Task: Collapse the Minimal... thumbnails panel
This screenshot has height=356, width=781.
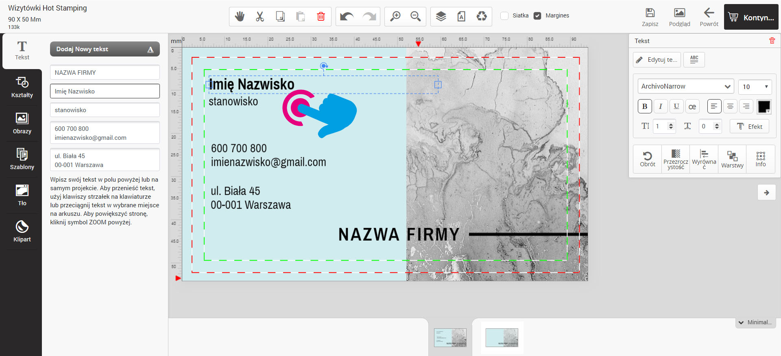Action: pyautogui.click(x=755, y=322)
